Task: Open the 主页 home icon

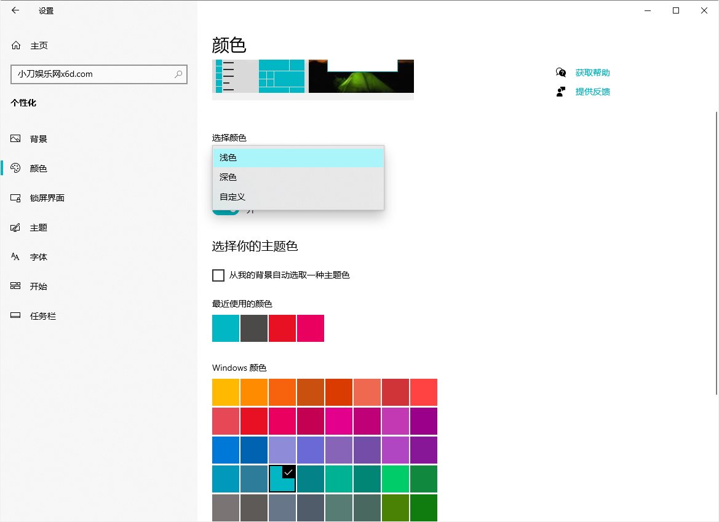Action: tap(16, 45)
